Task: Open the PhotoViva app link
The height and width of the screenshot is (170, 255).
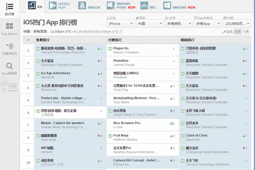Action: pos(121,61)
